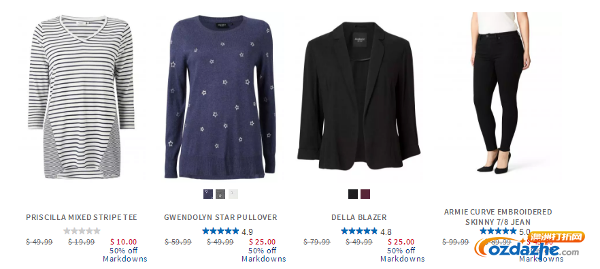Image resolution: width=600 pixels, height=269 pixels.
Task: Open the black skinny jean product photo
Action: point(498,93)
